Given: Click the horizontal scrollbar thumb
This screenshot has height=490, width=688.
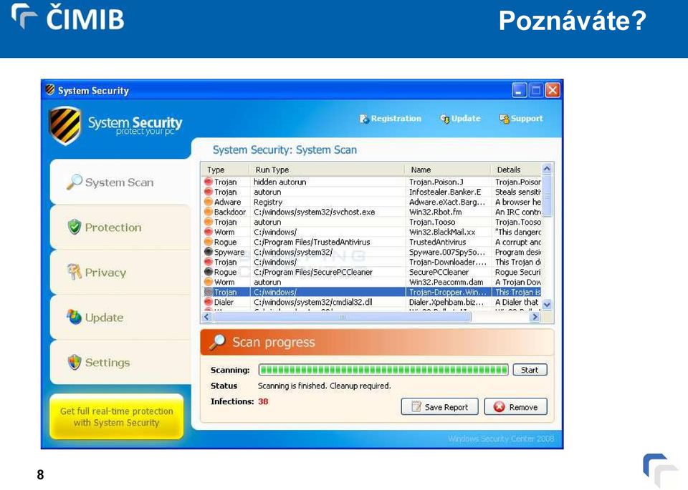Looking at the screenshot, I should (343, 317).
